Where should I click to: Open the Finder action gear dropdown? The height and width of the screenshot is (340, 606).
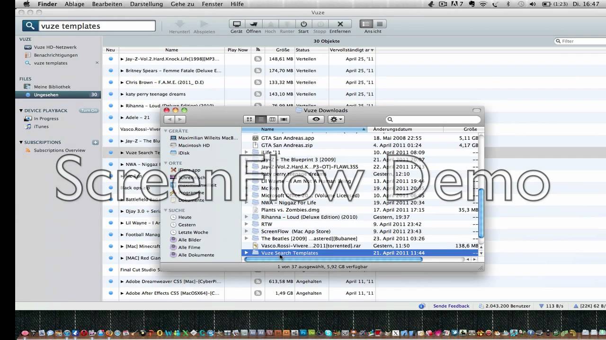pyautogui.click(x=336, y=119)
